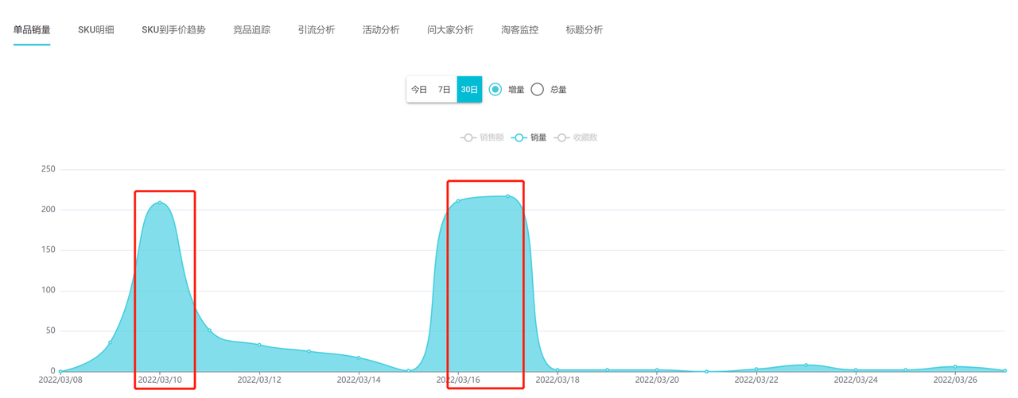Click the 2022/03/17 peak data point
This screenshot has height=398, width=1018.
tap(508, 196)
